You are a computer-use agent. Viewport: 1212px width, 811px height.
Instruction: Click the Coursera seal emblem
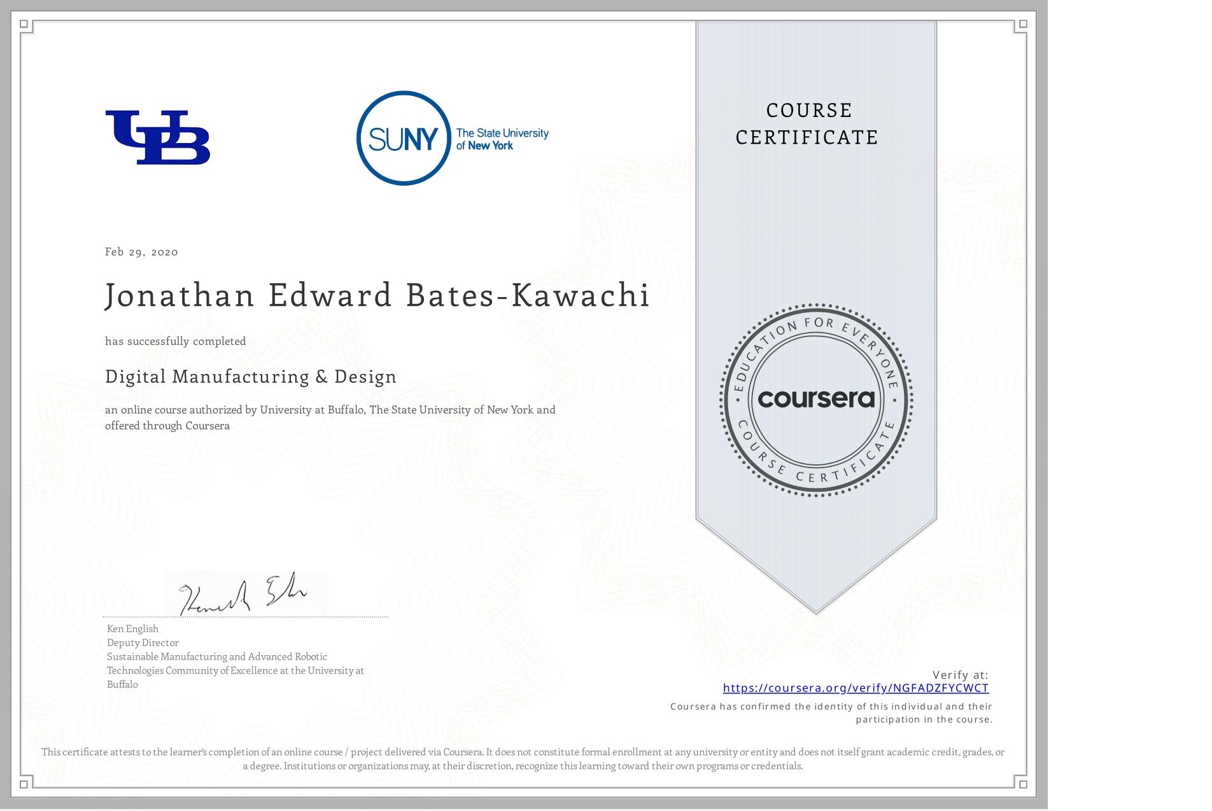pyautogui.click(x=816, y=399)
